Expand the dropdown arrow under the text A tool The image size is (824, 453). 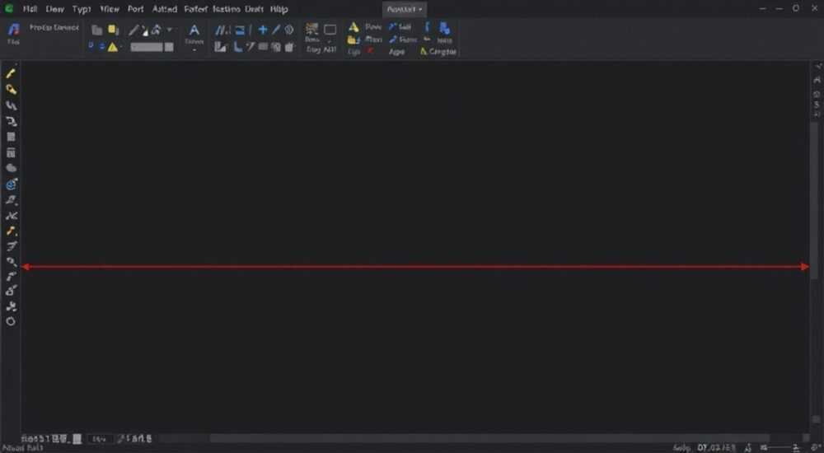click(x=194, y=50)
